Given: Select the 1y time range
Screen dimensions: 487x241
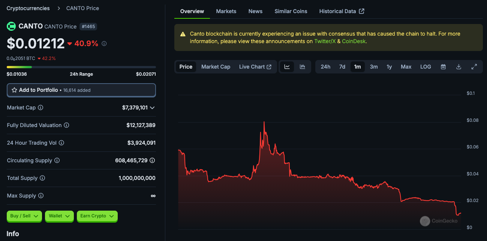Looking at the screenshot, I should point(389,67).
